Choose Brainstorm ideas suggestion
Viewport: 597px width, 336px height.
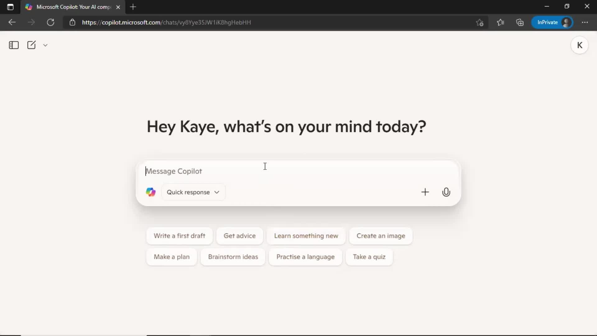click(x=233, y=257)
